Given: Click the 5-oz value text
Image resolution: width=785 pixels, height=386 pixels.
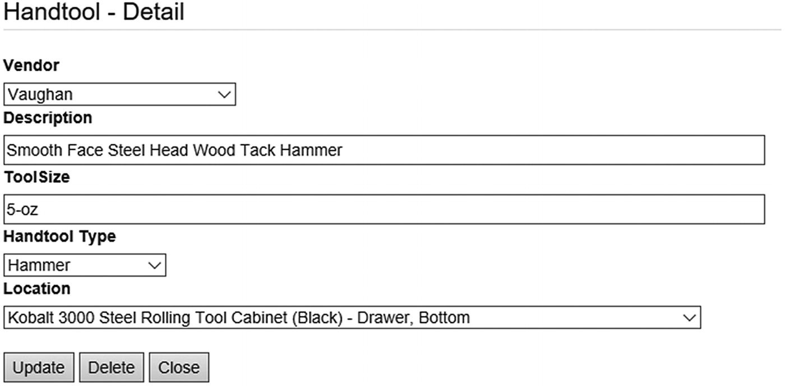Looking at the screenshot, I should [x=22, y=209].
